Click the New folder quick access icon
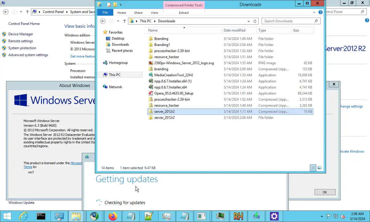 (115, 5)
